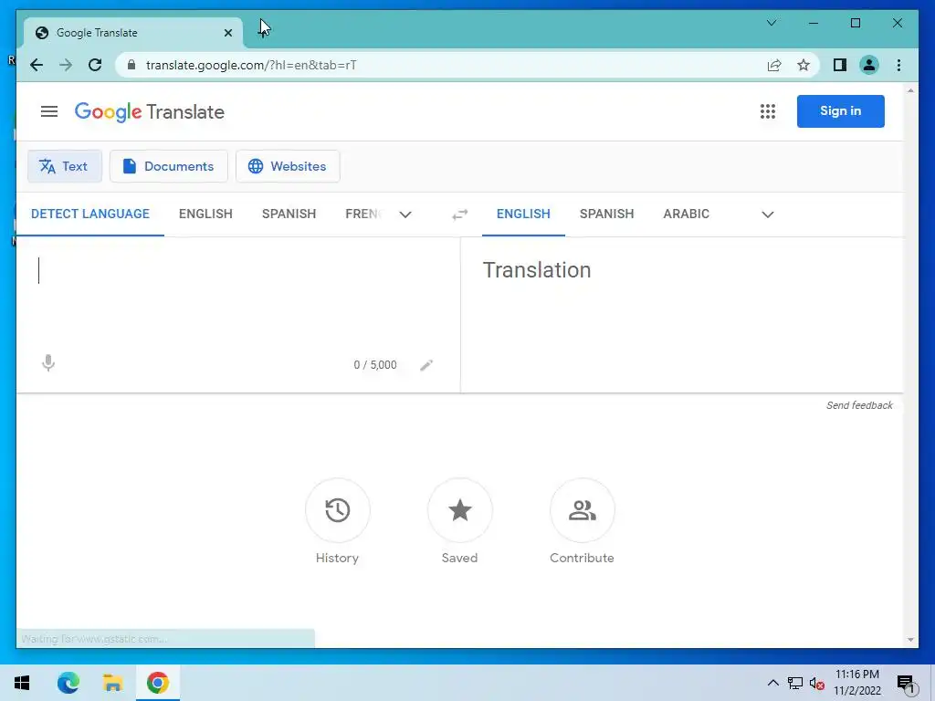
Task: Select the Google Translate browser tab
Action: [133, 33]
